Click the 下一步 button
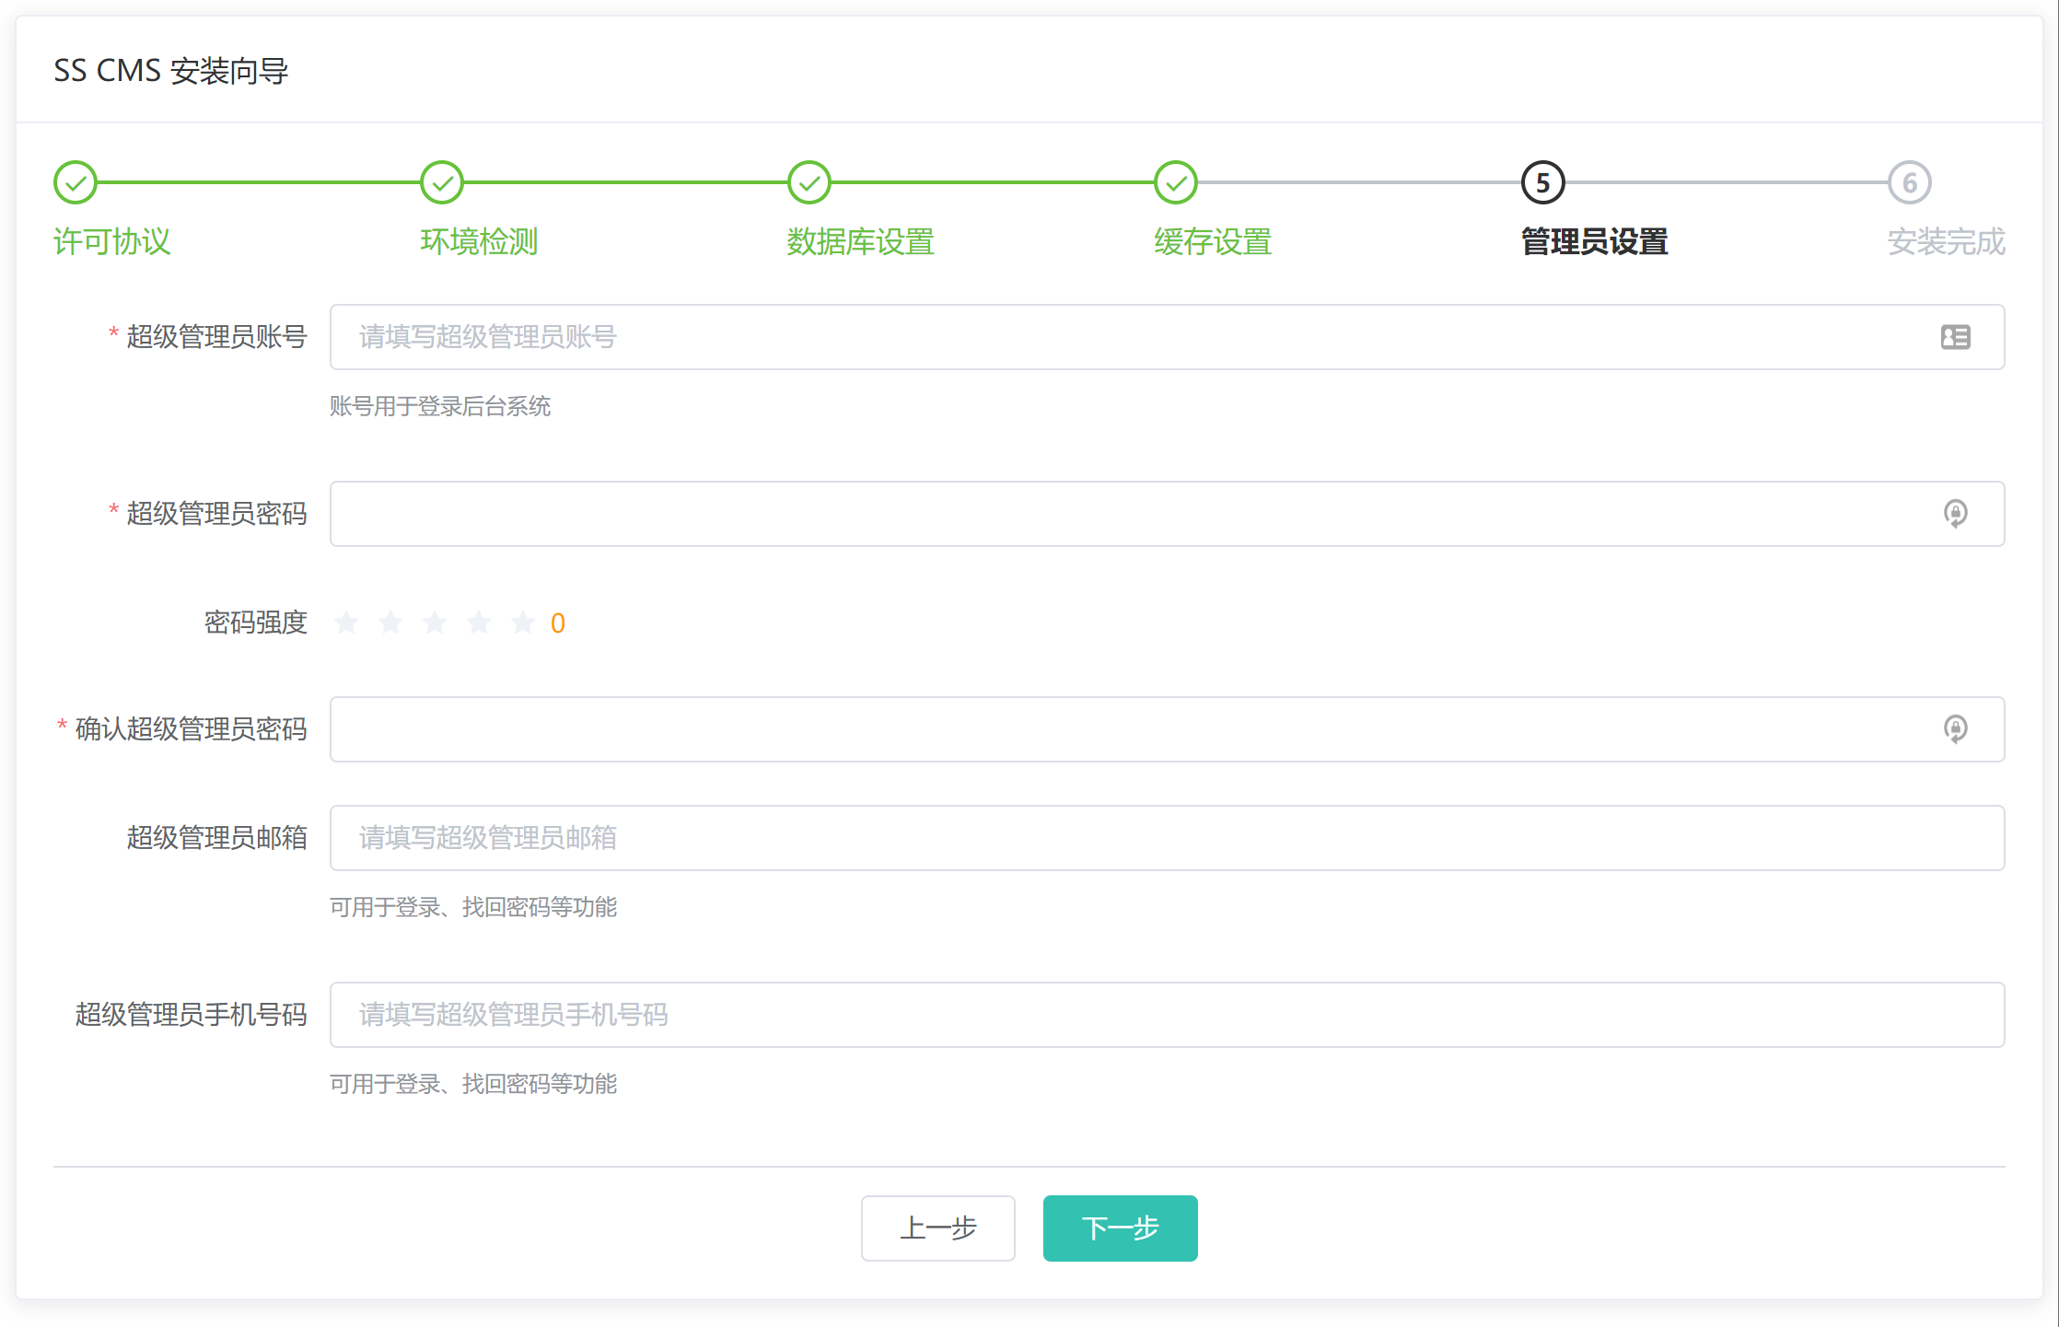This screenshot has height=1327, width=2059. 1120,1228
